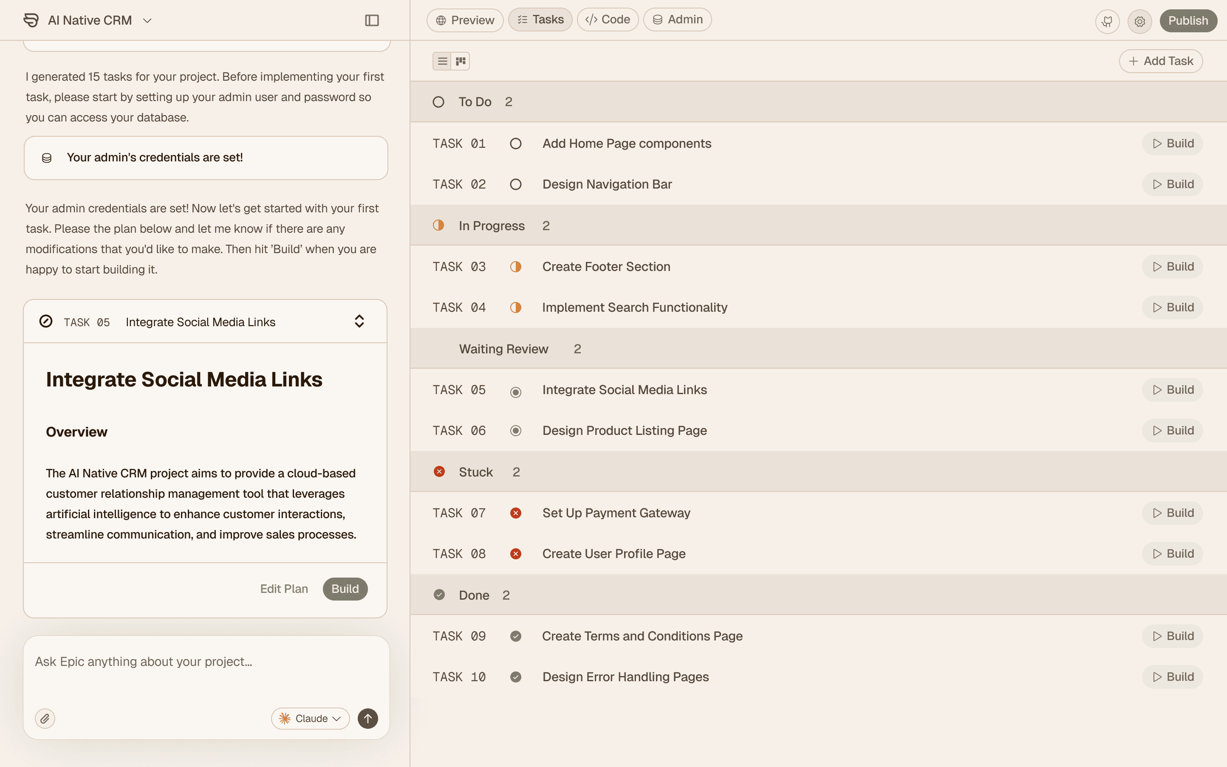Viewport: 1227px width, 767px height.
Task: Toggle status circle of Task 01
Action: point(515,144)
